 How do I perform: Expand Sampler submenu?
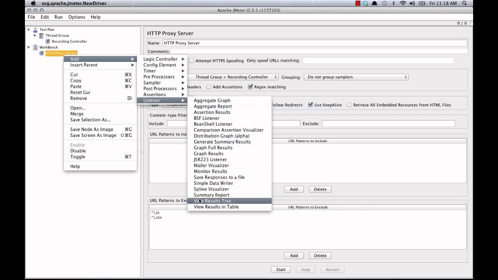[x=162, y=83]
